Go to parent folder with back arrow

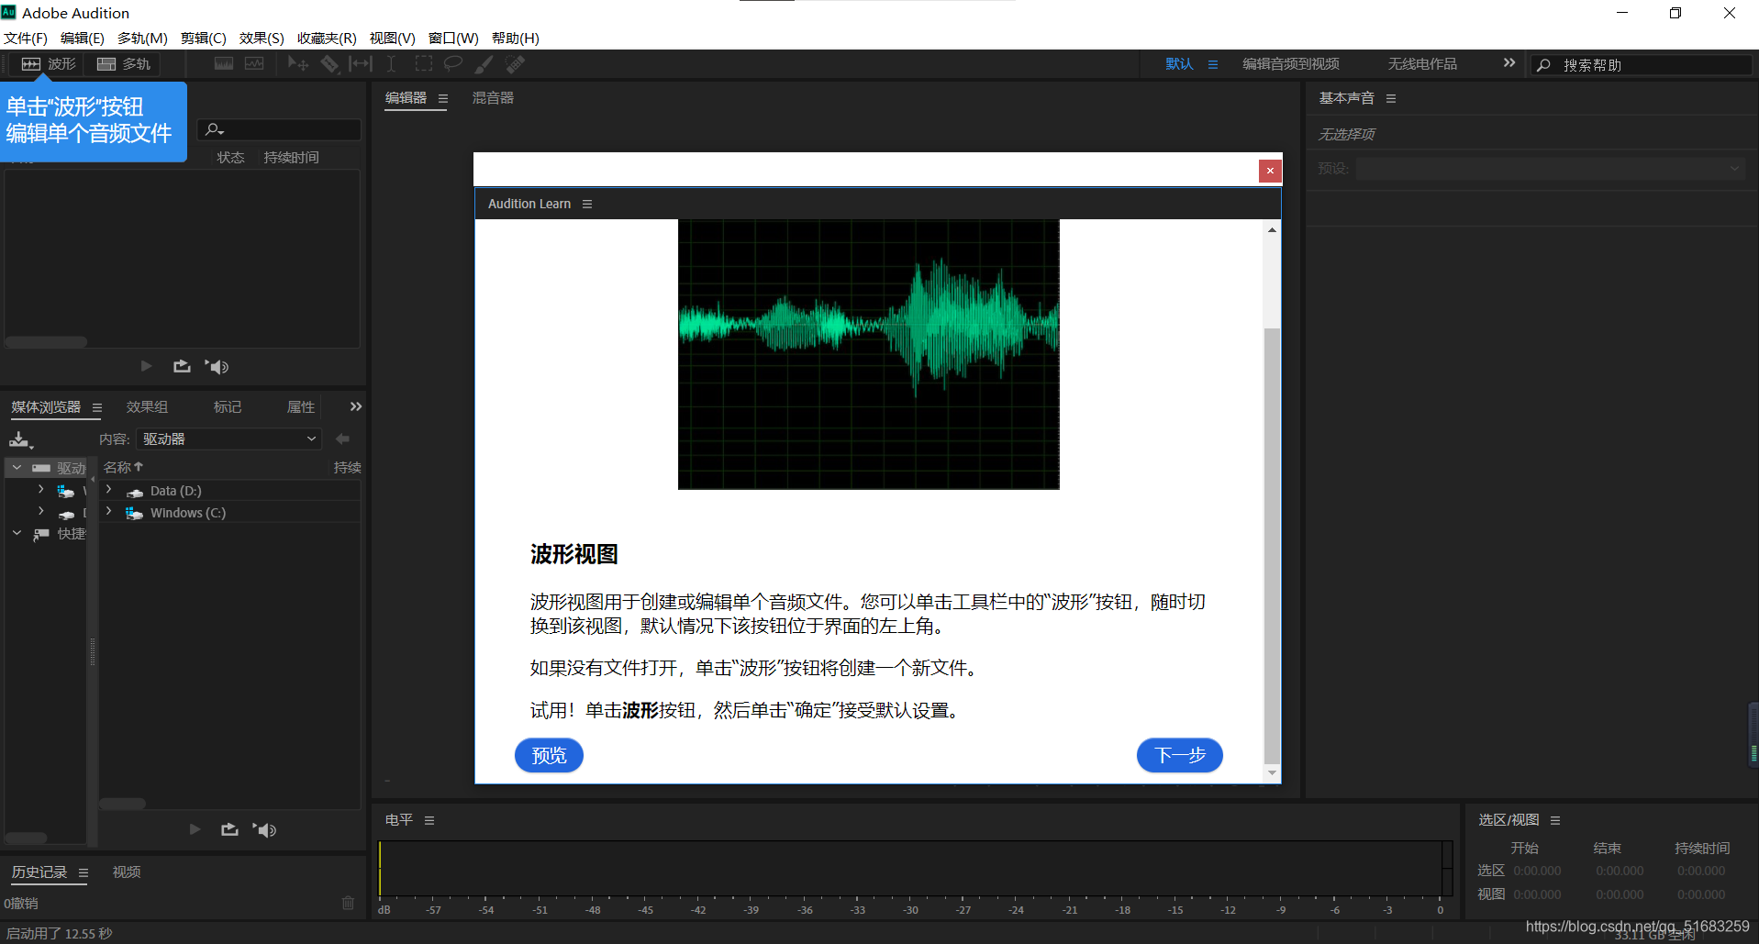pos(343,439)
